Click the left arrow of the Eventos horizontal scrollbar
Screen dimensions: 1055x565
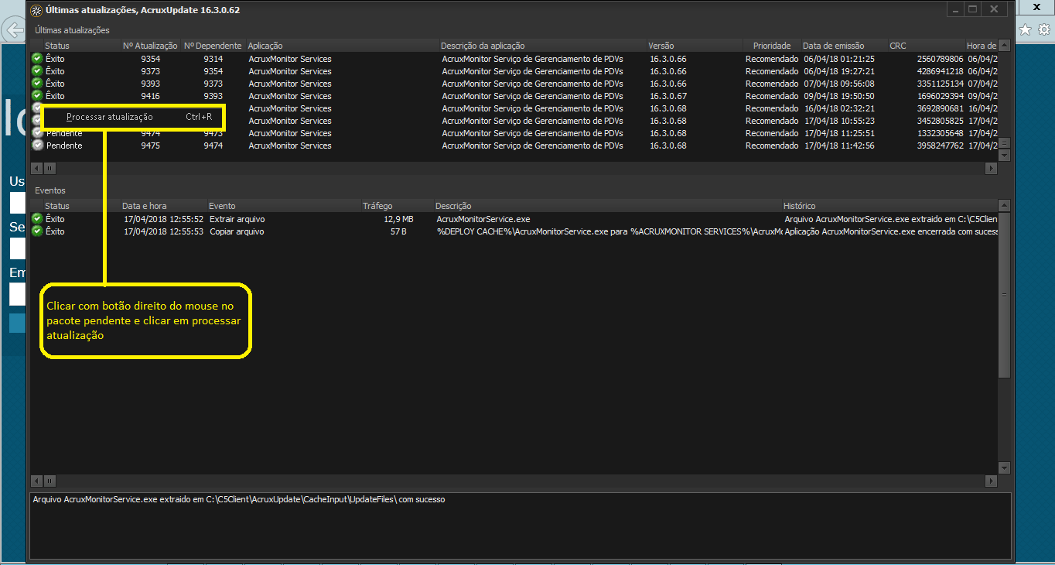tap(36, 481)
